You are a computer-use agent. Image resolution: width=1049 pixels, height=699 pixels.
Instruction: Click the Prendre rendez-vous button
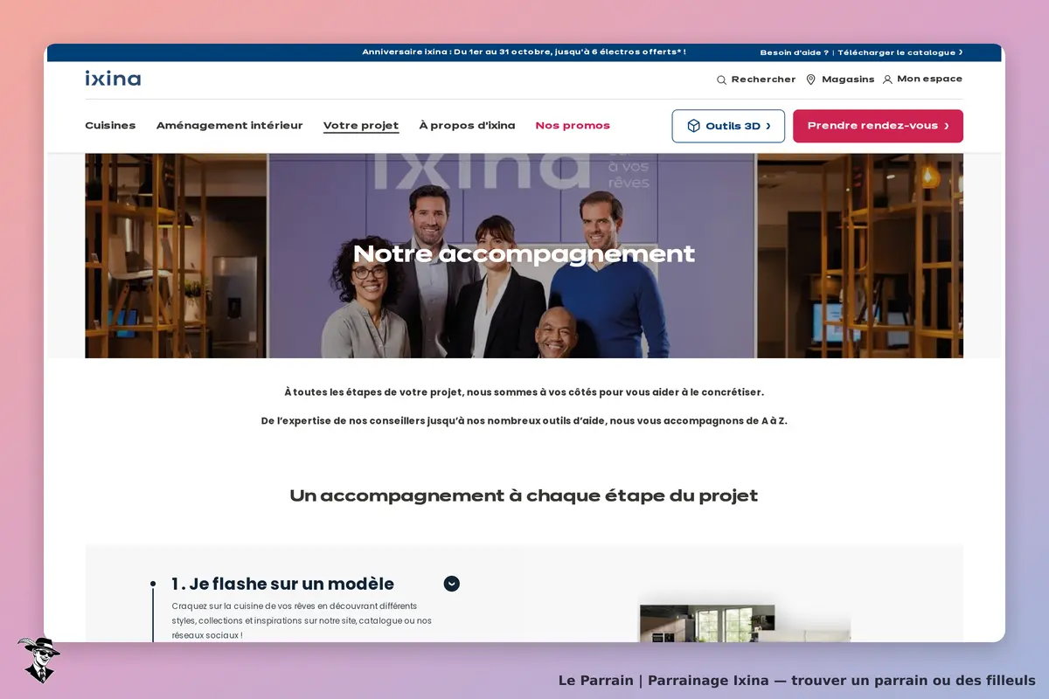click(x=878, y=126)
